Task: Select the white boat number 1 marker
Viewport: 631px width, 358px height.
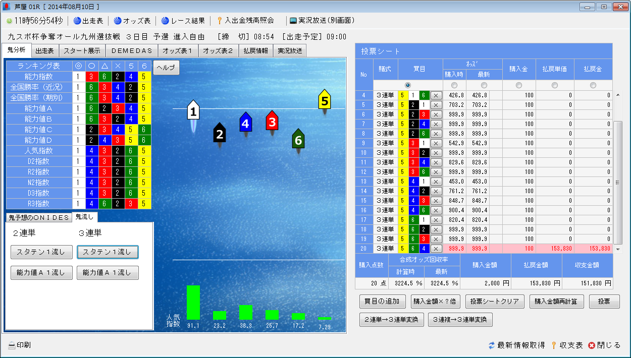Action: [193, 110]
